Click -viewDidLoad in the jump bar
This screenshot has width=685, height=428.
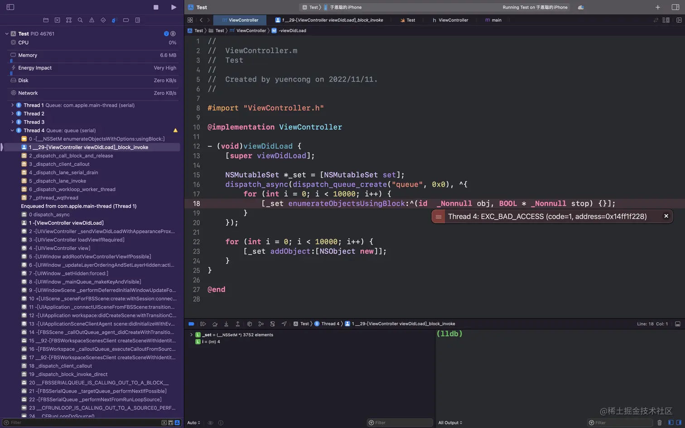click(x=289, y=31)
